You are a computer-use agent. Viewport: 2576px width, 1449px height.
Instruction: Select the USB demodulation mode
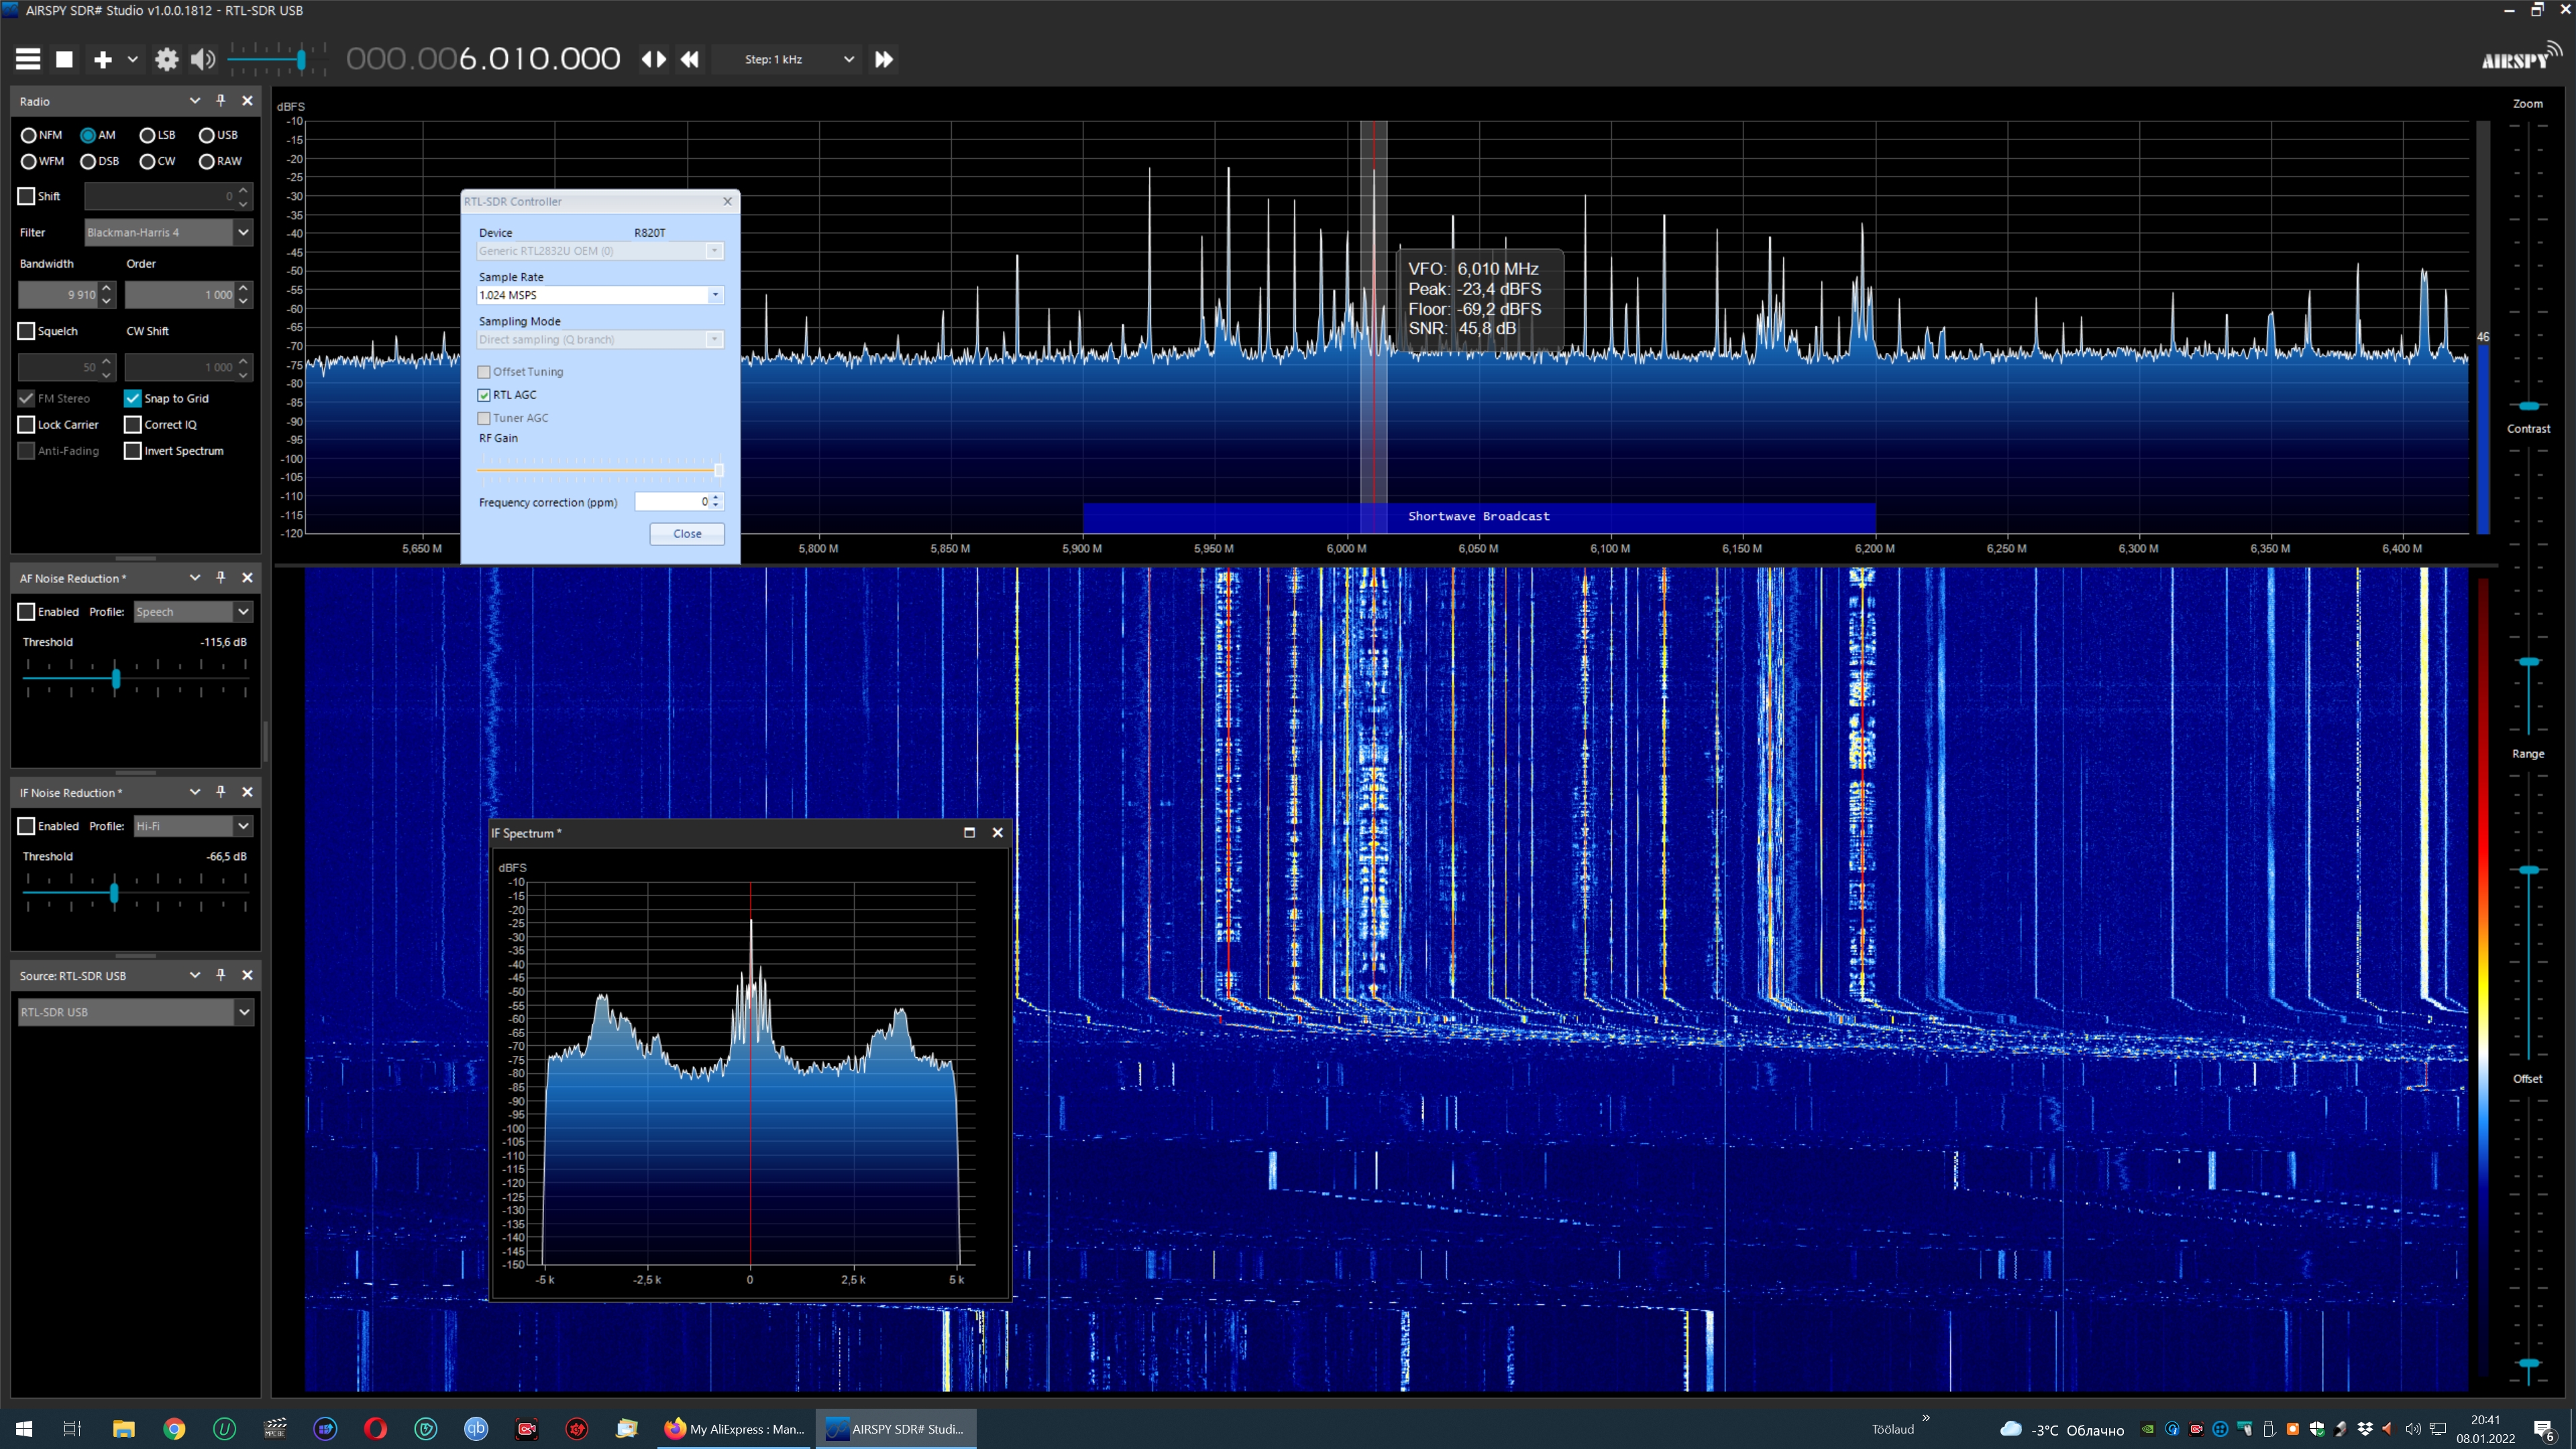pos(218,135)
